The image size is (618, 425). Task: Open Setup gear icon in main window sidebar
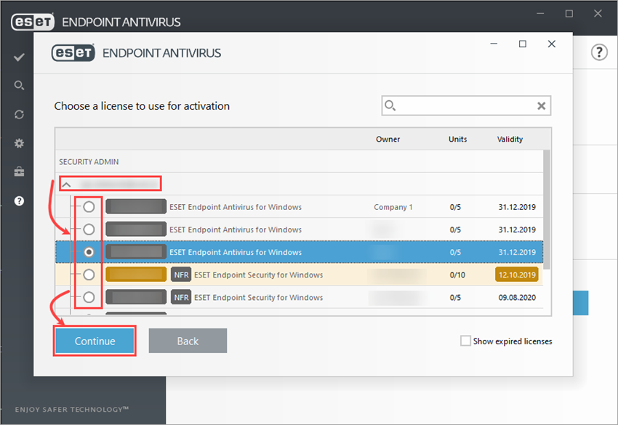click(x=19, y=143)
